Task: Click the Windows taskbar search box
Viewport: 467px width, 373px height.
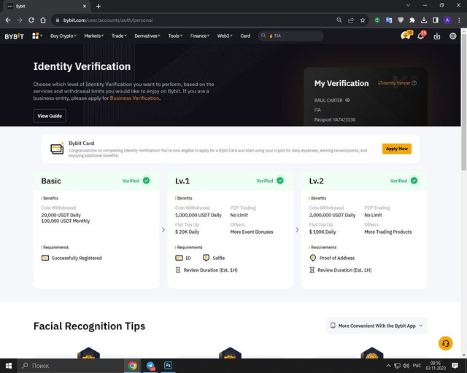Action: 70,366
